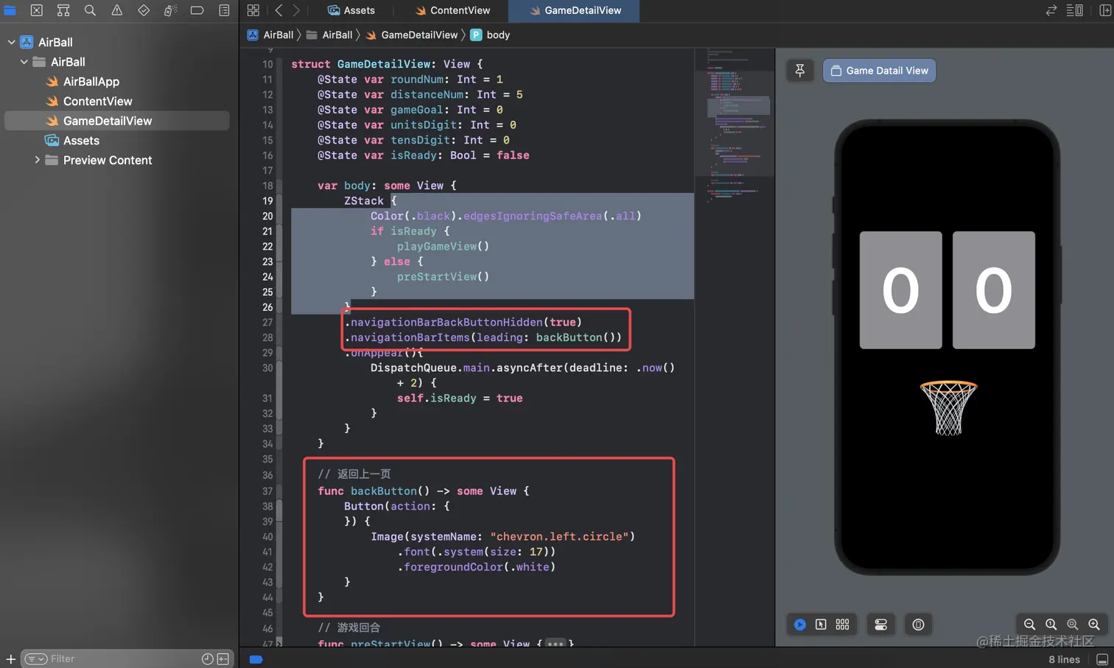Image resolution: width=1114 pixels, height=668 pixels.
Task: Toggle debug area icon at bottom right
Action: click(1102, 659)
